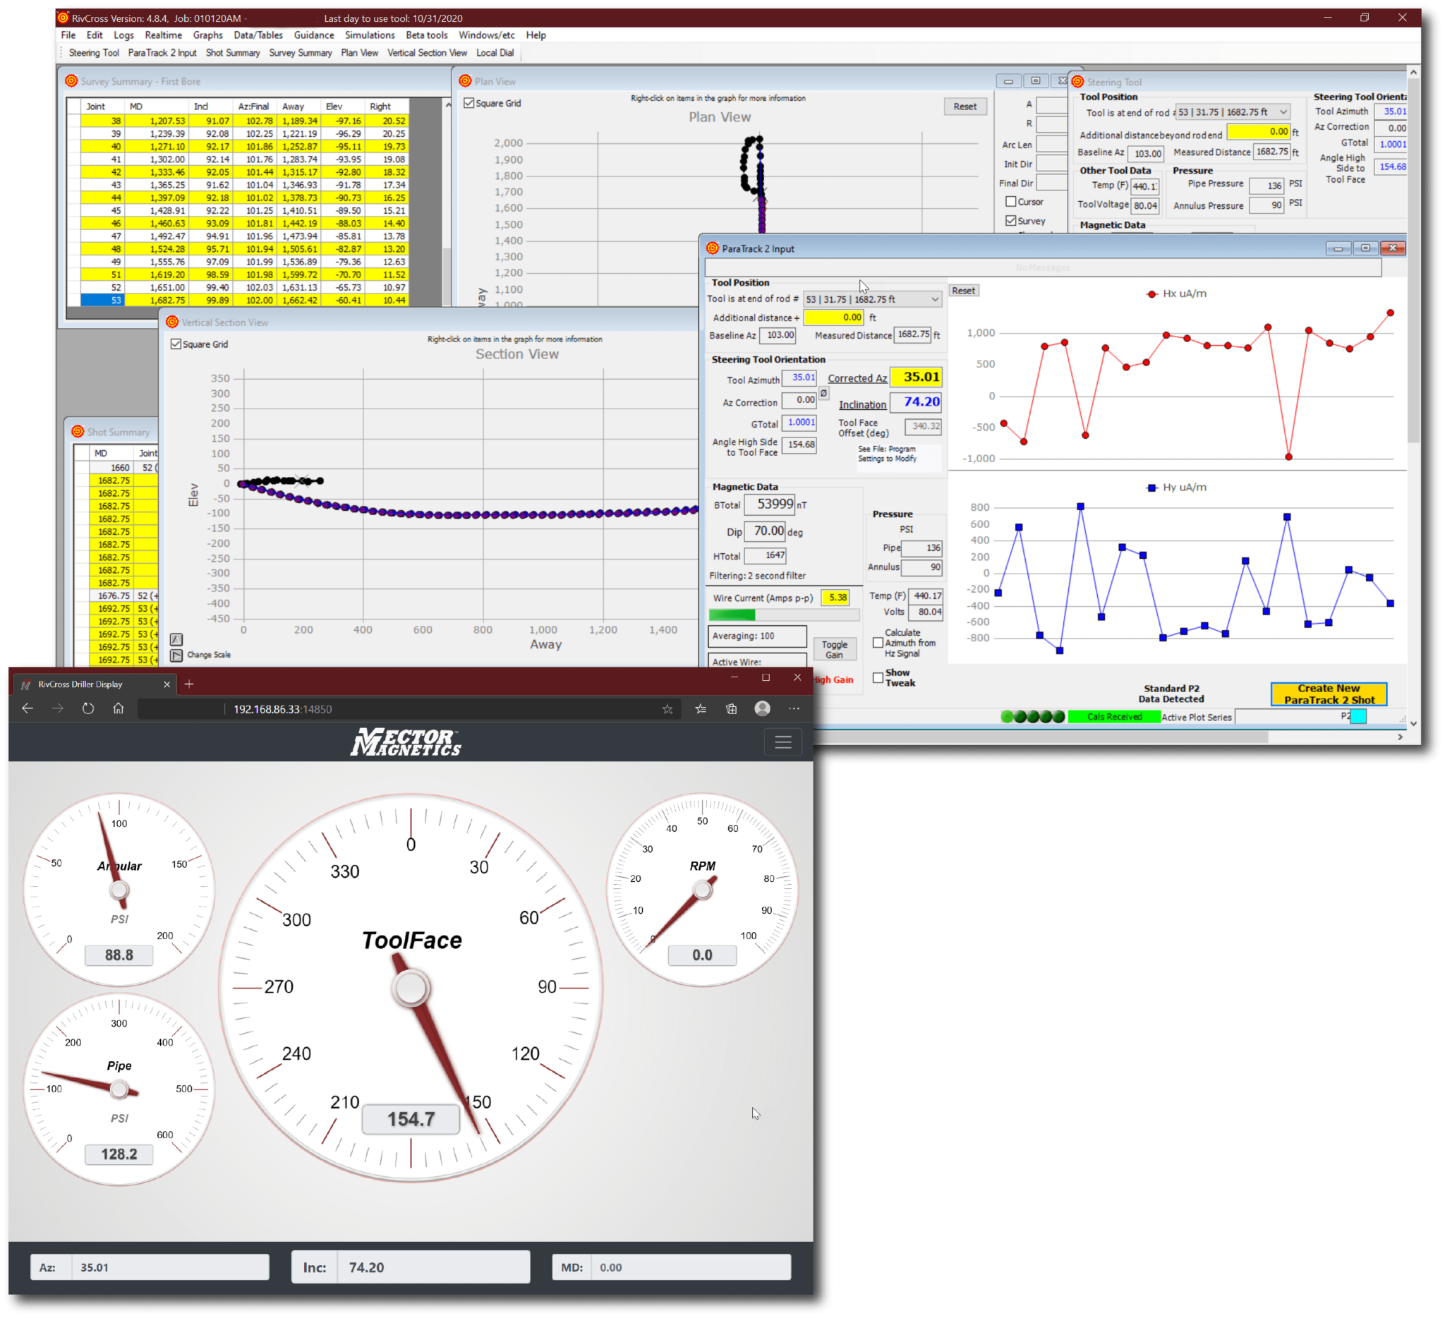The width and height of the screenshot is (1445, 1318).
Task: Open the Windows/etc menu
Action: click(x=487, y=35)
